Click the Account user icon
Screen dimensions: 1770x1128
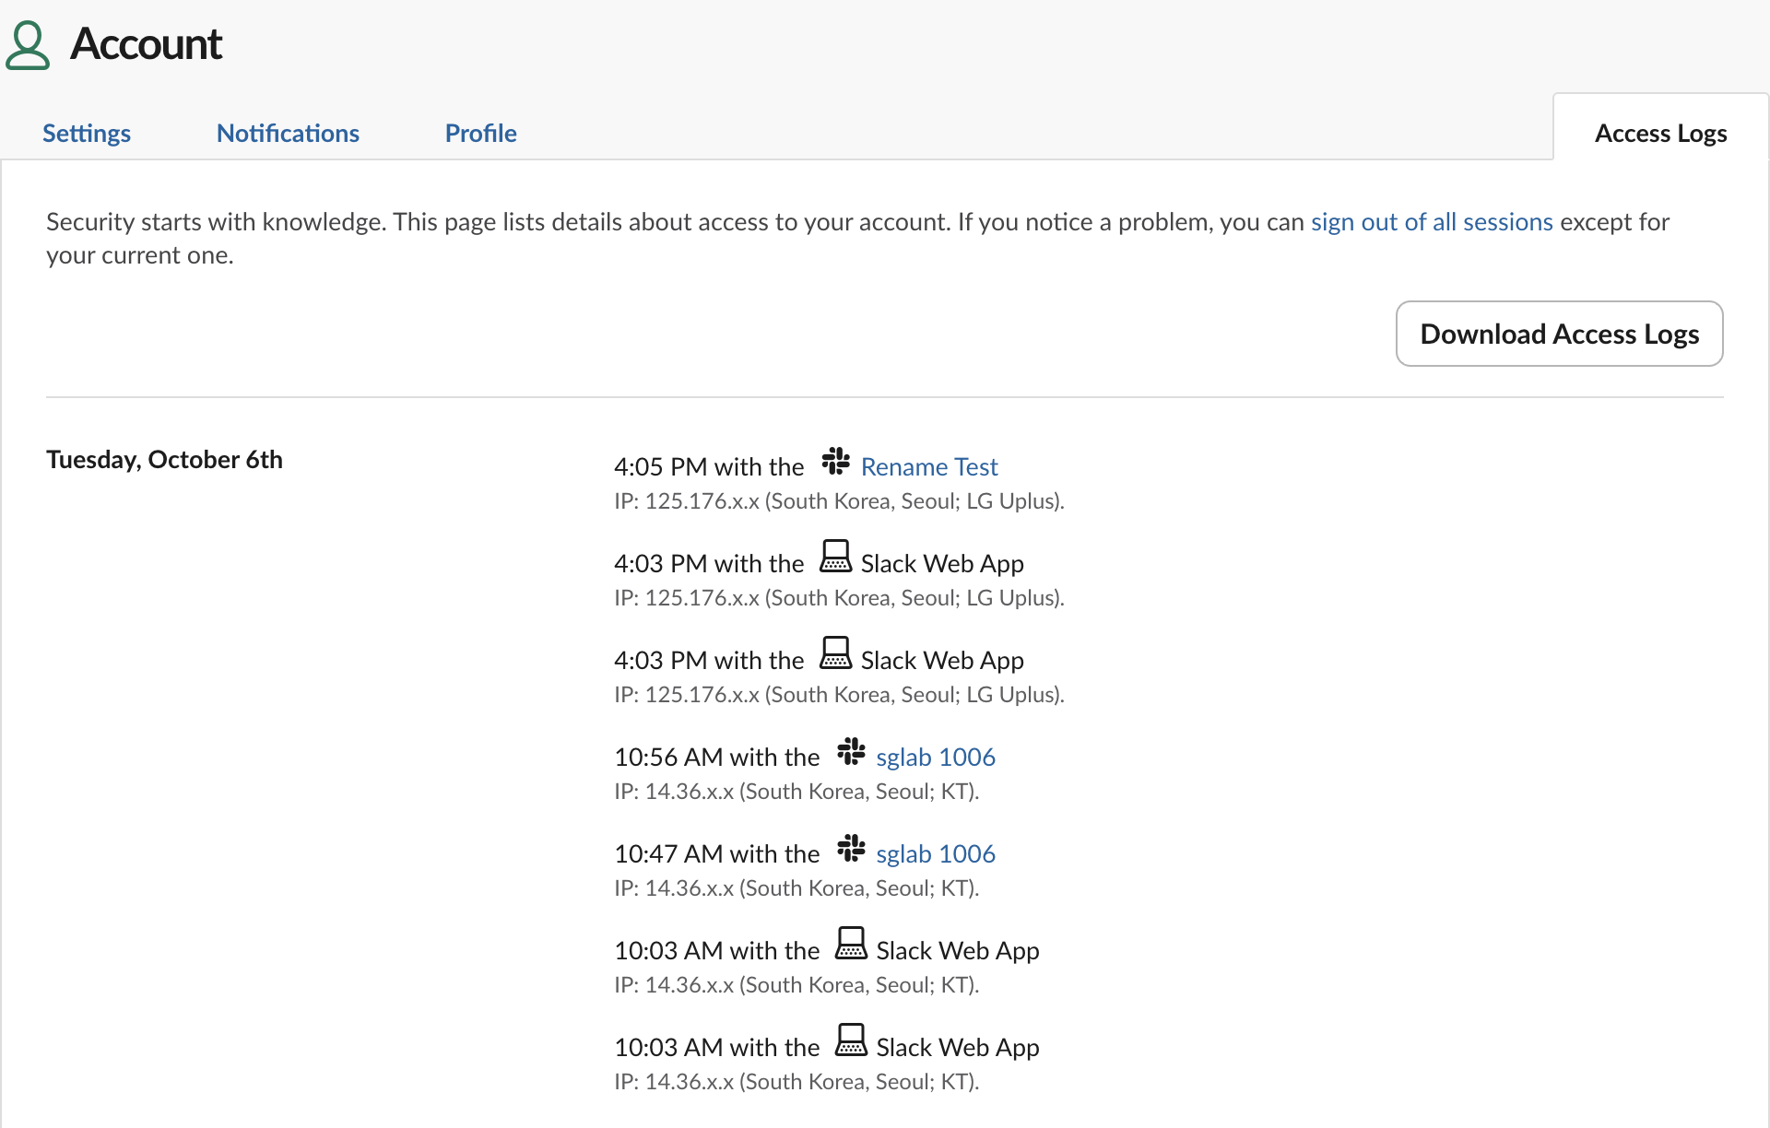tap(28, 45)
